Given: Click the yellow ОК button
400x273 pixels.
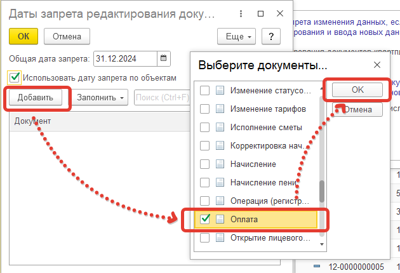Looking at the screenshot, I should pyautogui.click(x=23, y=36).
